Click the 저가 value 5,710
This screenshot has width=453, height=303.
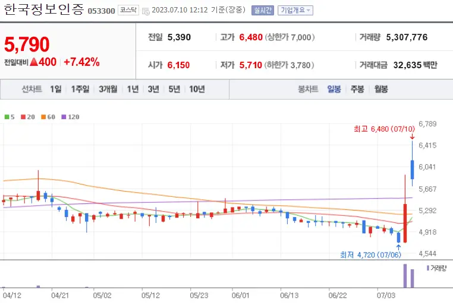pyautogui.click(x=250, y=65)
